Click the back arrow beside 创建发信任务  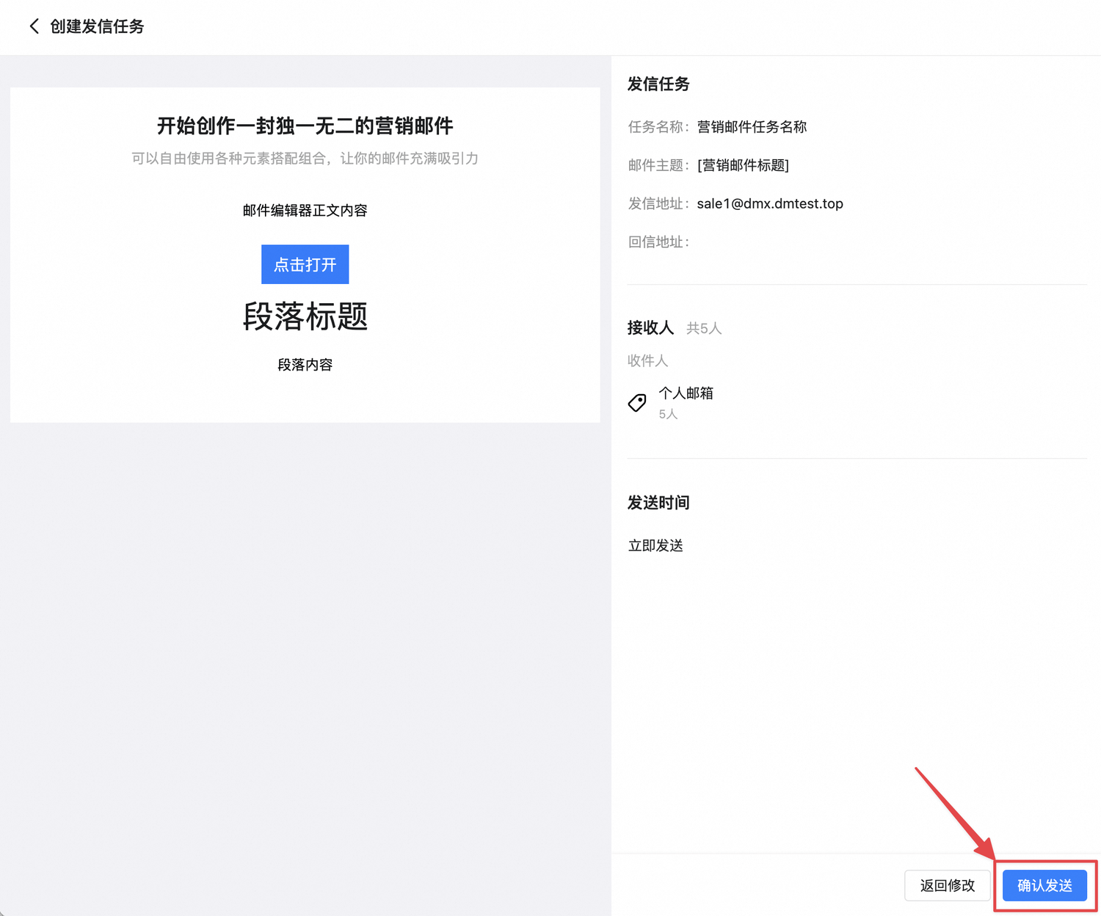coord(34,26)
